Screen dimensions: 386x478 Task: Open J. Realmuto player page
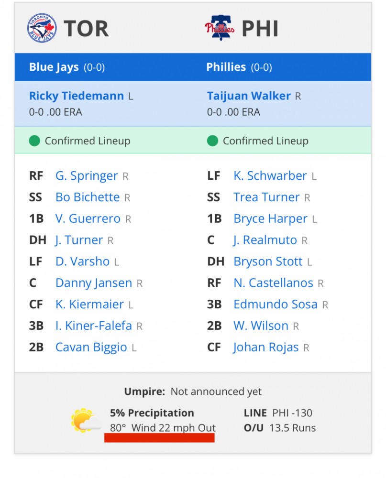click(x=265, y=240)
